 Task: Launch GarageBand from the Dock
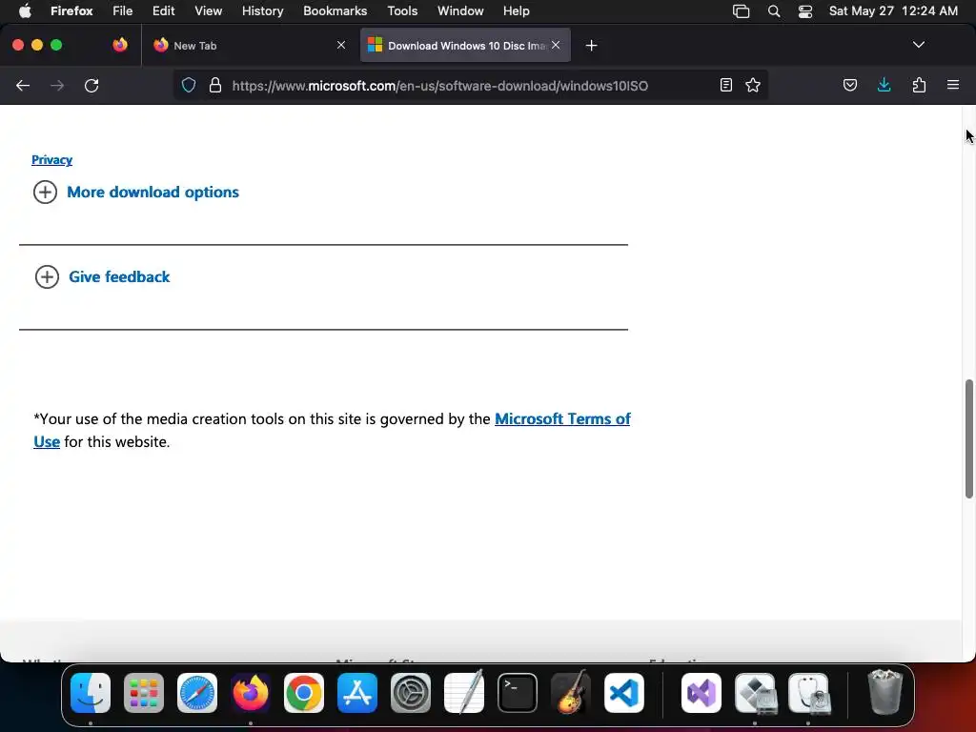pyautogui.click(x=571, y=692)
